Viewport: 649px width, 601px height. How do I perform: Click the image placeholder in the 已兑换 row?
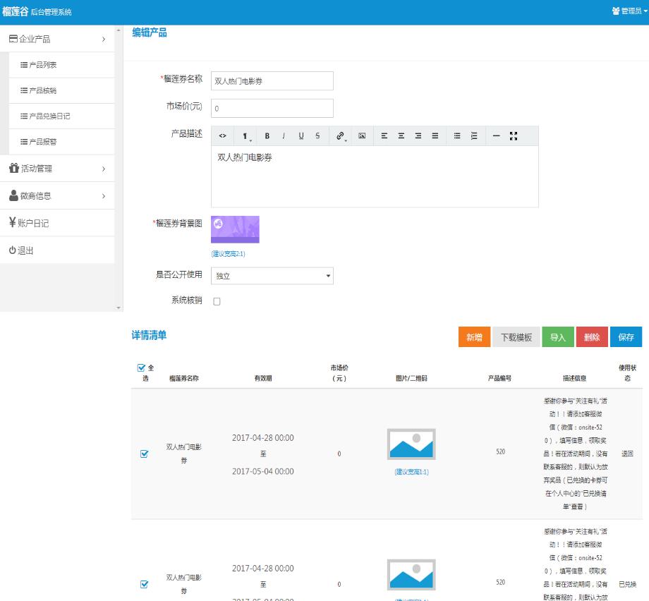(411, 574)
